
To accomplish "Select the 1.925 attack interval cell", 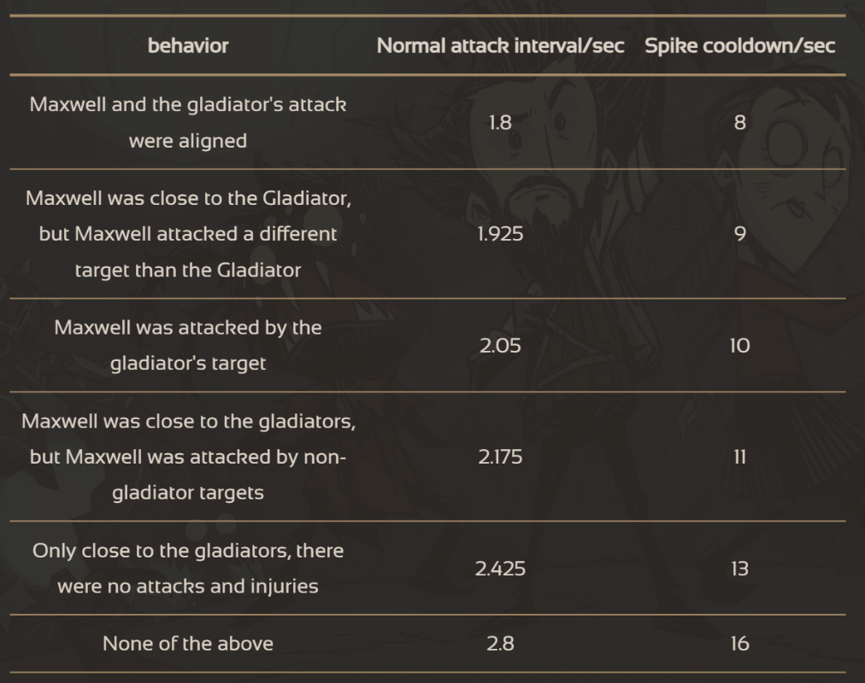I will click(x=500, y=234).
